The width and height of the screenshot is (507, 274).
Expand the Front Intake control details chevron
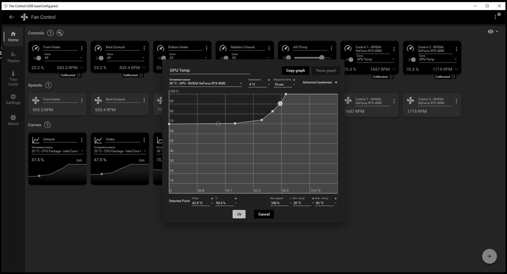pyautogui.click(x=82, y=68)
